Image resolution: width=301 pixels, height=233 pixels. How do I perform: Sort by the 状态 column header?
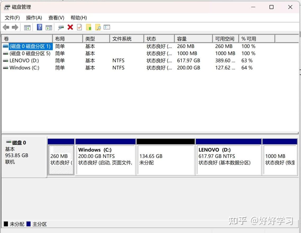tap(159, 39)
